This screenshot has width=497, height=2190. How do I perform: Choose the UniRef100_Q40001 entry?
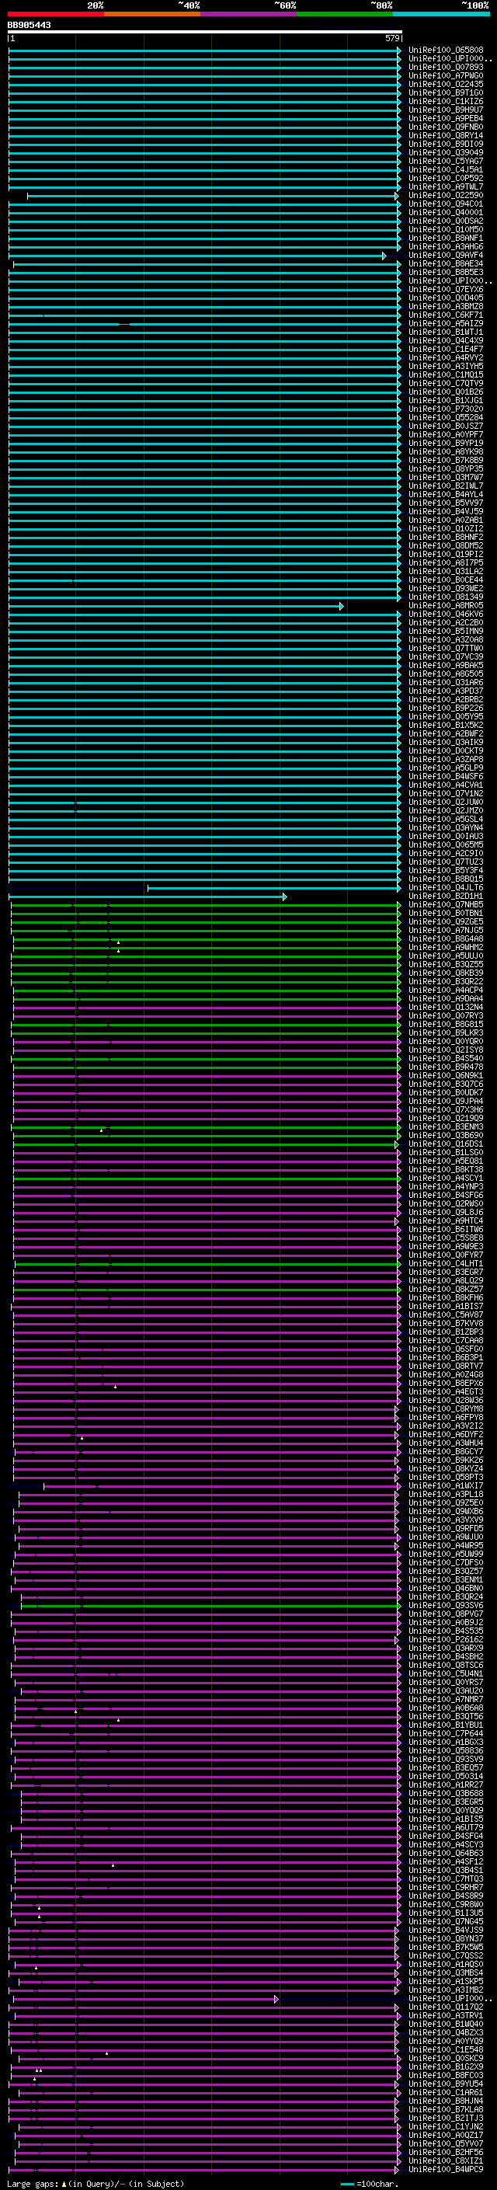446,213
